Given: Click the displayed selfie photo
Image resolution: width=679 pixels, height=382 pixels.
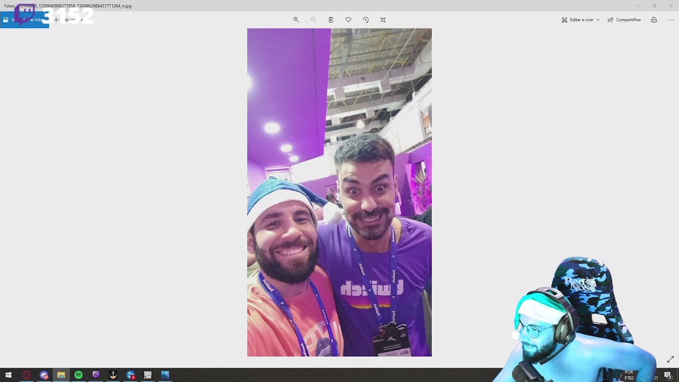Looking at the screenshot, I should (339, 193).
